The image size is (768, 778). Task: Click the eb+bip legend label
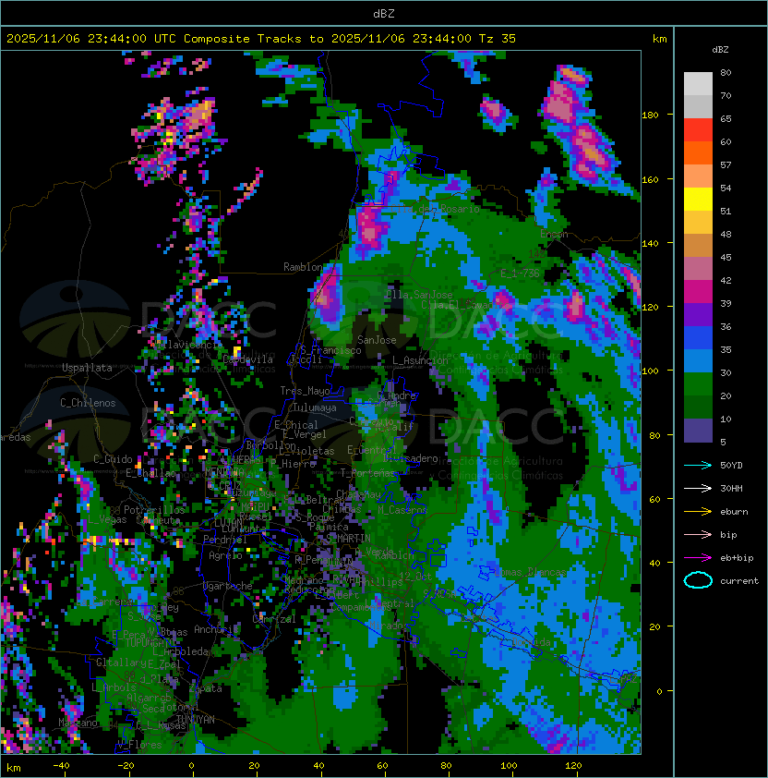[737, 558]
